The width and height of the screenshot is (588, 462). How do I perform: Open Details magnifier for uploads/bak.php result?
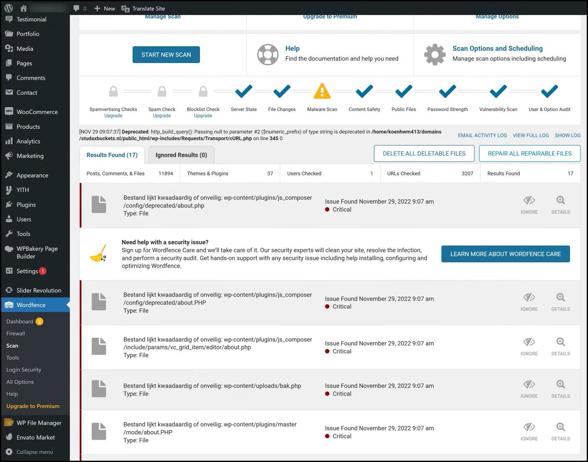point(560,389)
